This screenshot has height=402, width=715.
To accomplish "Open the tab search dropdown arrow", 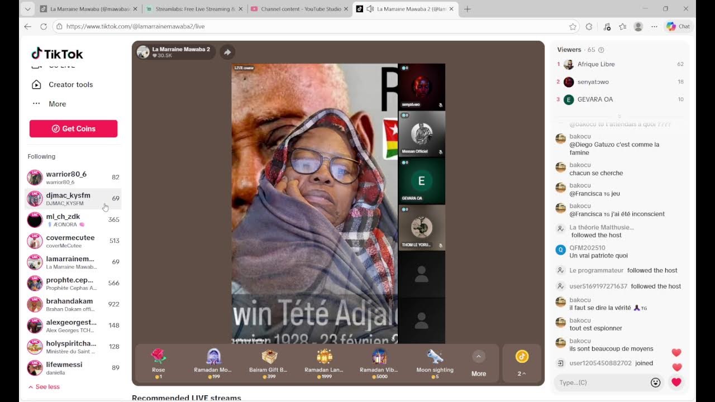I will tap(28, 9).
